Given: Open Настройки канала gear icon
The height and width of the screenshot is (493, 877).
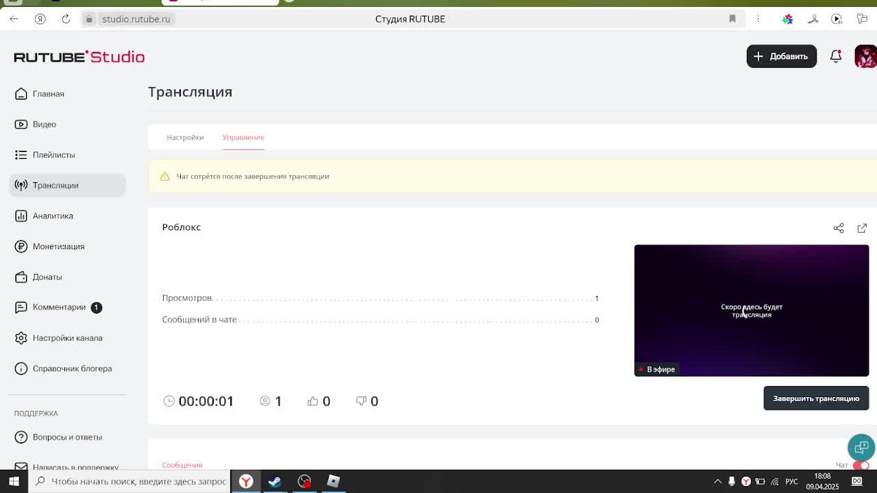Looking at the screenshot, I should (x=21, y=338).
